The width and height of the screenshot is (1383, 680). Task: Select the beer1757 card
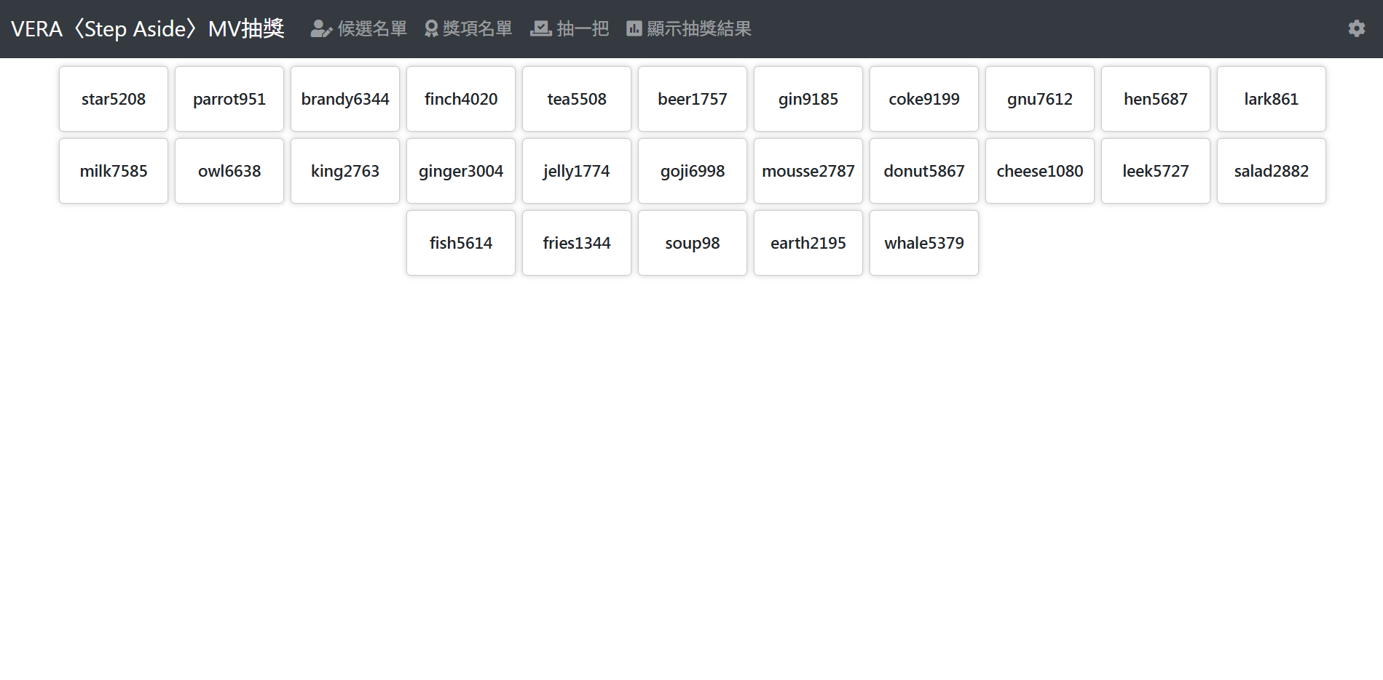[x=693, y=99]
